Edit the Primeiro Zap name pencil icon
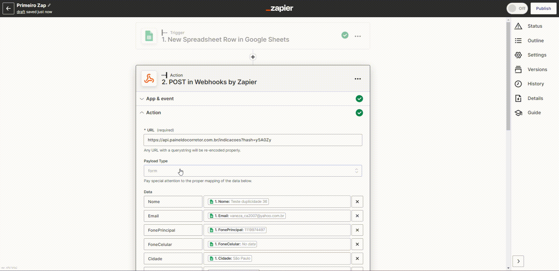Screen dimensions: 559x271 [49, 5]
